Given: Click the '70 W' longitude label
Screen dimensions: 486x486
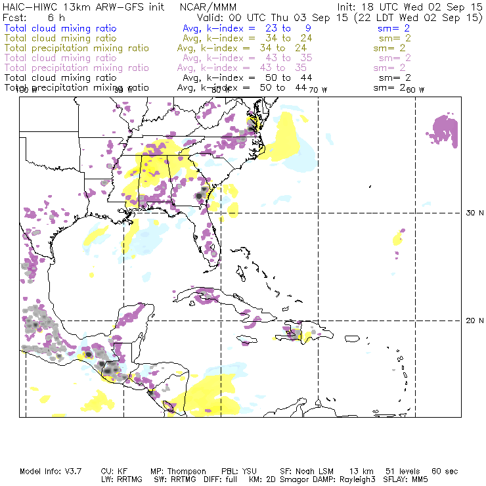Looking at the screenshot, I should click(x=318, y=90).
